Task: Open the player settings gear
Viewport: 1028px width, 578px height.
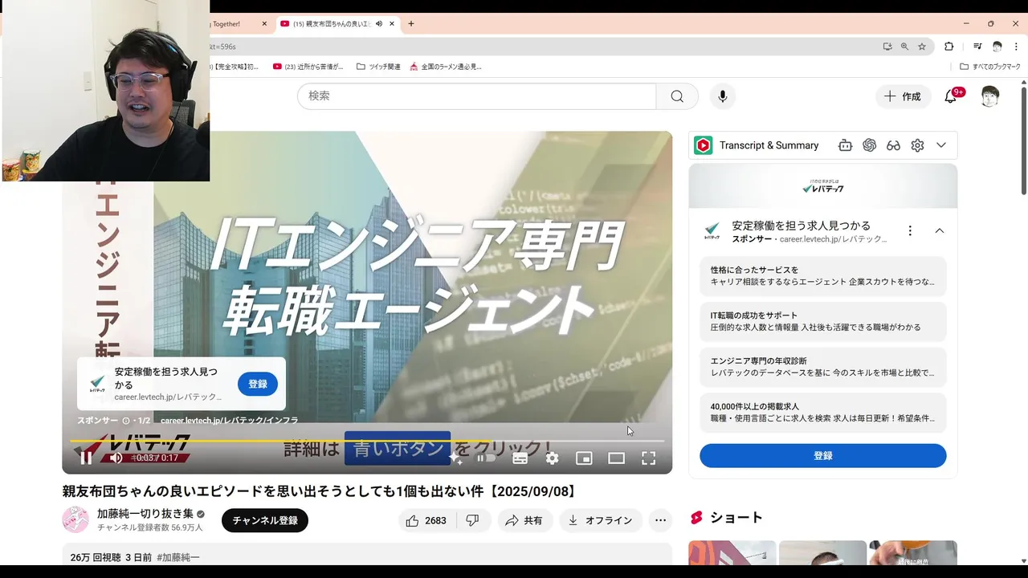Action: [552, 458]
